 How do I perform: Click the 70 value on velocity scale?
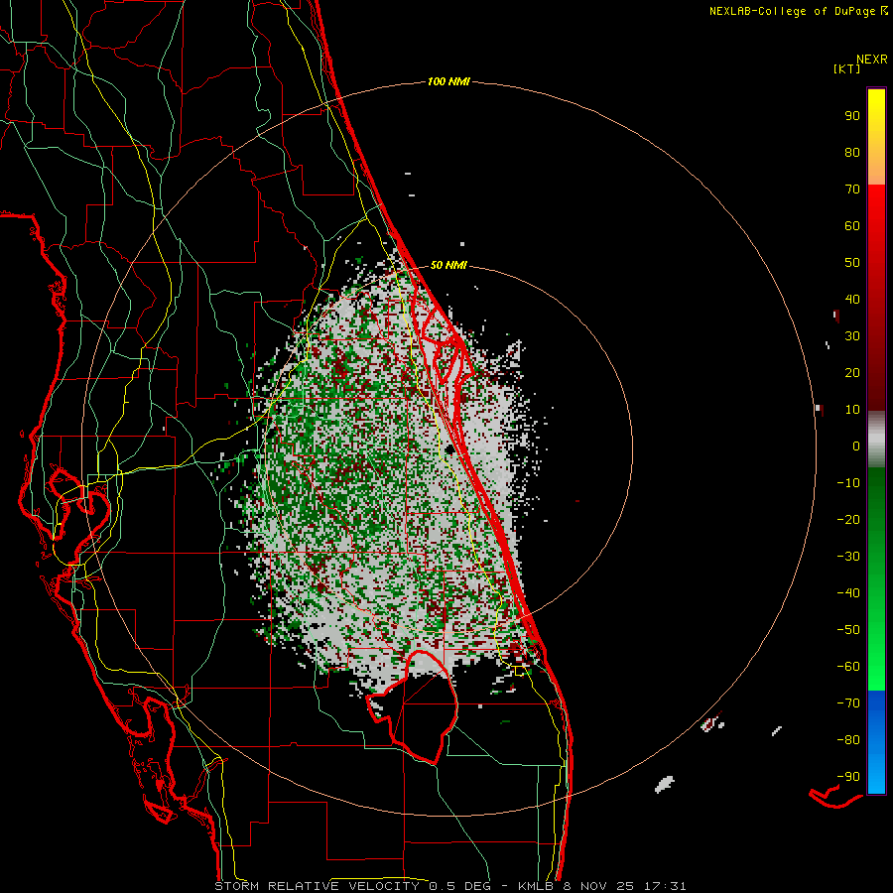pos(852,190)
